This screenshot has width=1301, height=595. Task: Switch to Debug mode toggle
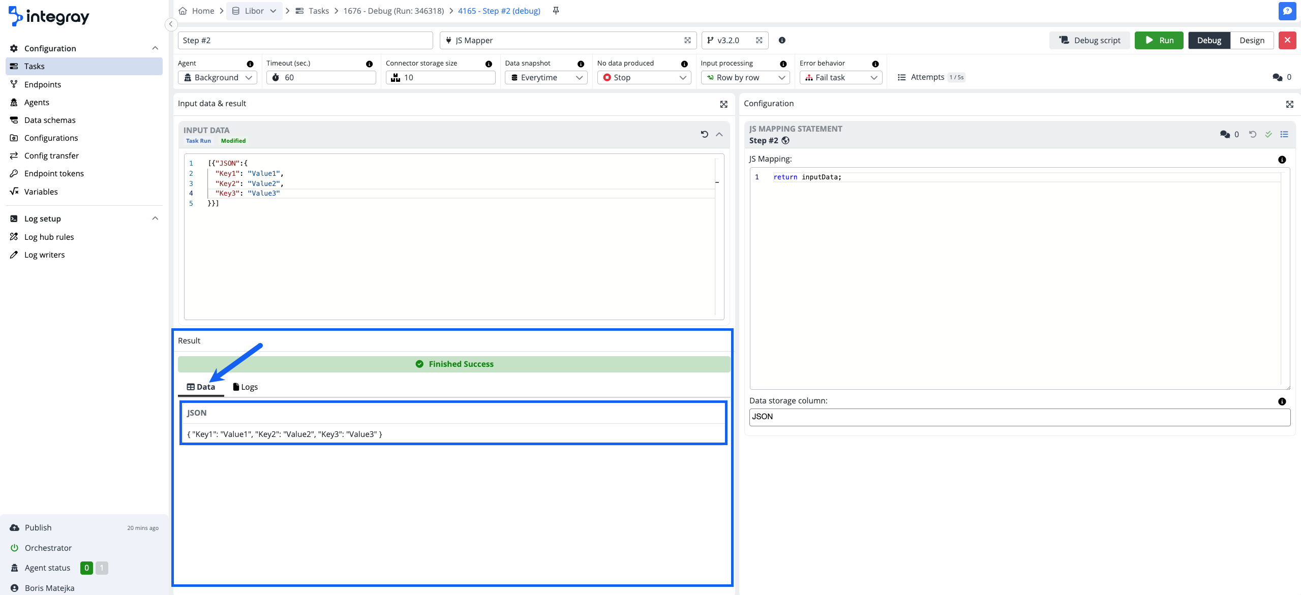[x=1208, y=40]
